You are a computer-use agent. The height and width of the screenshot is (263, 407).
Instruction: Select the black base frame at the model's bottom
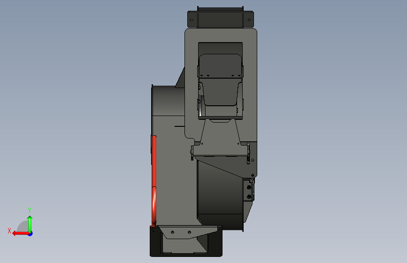(186, 241)
